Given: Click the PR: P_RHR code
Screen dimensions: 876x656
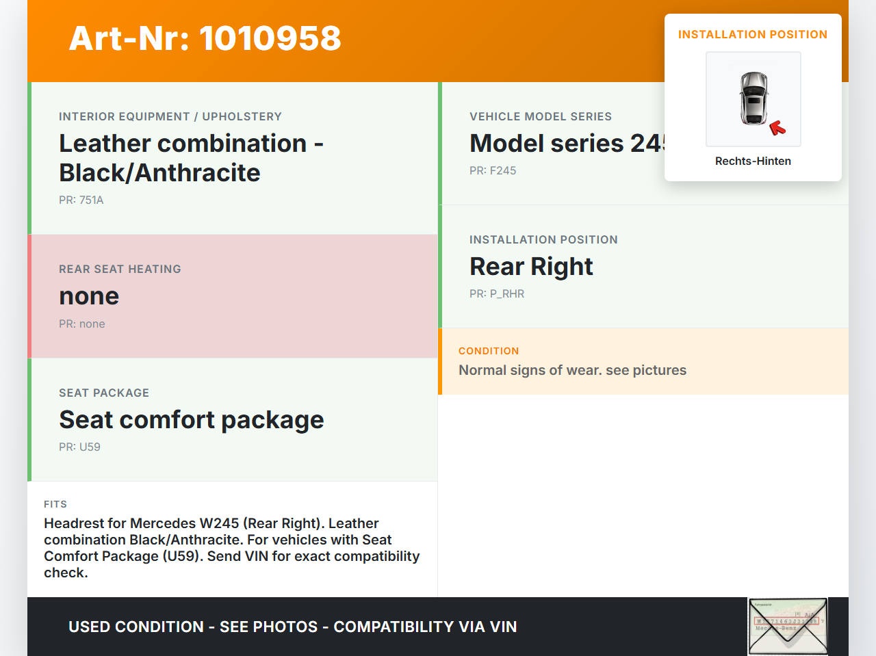Looking at the screenshot, I should point(497,293).
